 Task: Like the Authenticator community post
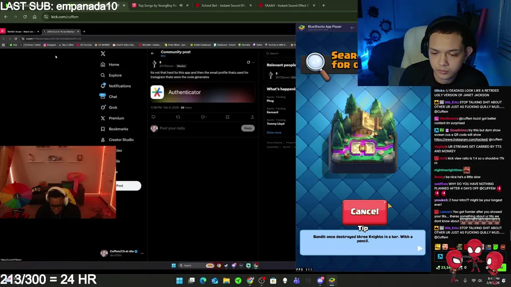pyautogui.click(x=203, y=117)
